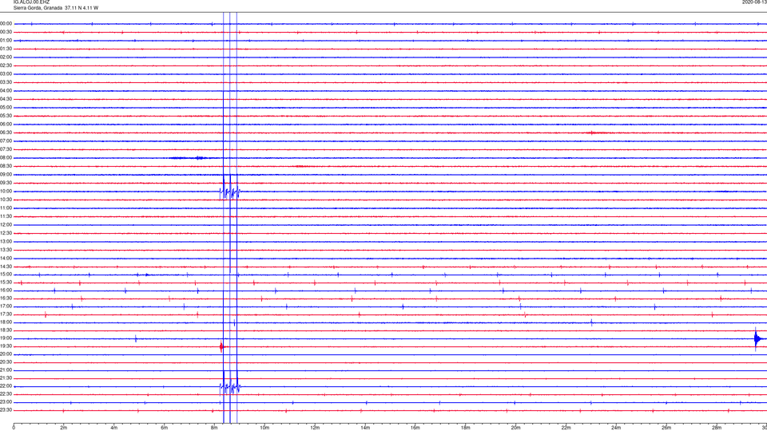The width and height of the screenshot is (767, 431).
Task: Select the 06:00 trace time label
Action: (6, 125)
